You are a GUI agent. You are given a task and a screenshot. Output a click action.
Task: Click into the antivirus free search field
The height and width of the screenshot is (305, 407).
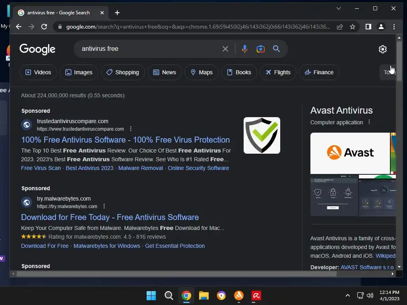coord(149,49)
